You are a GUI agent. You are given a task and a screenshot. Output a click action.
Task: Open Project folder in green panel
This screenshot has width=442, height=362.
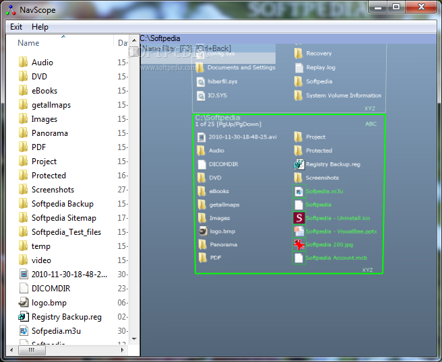(x=309, y=137)
